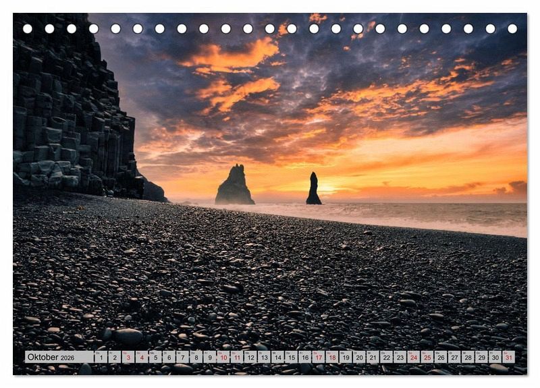Select red day 11 in the calendar strip
Viewport: 540px width, 388px height.
tap(237, 357)
